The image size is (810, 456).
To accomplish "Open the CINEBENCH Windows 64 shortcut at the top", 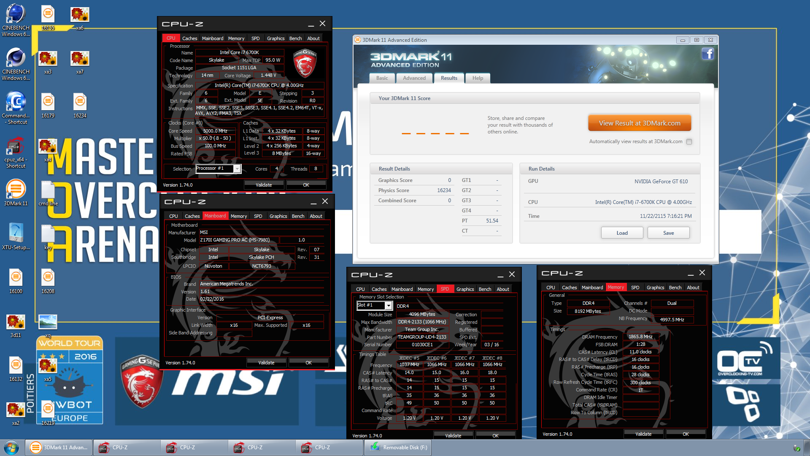I will (16, 20).
